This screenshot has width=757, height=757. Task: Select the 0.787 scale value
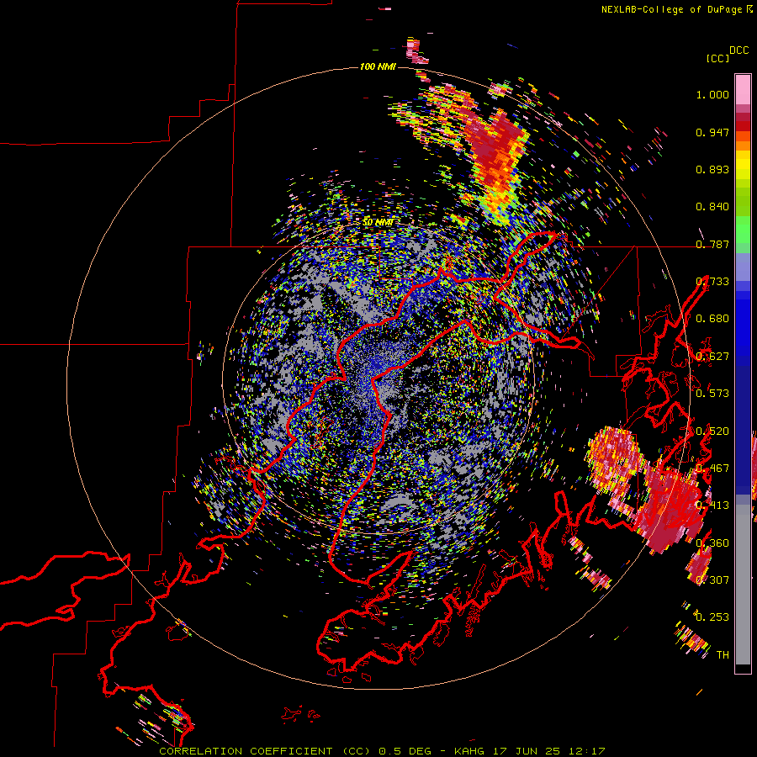click(712, 244)
